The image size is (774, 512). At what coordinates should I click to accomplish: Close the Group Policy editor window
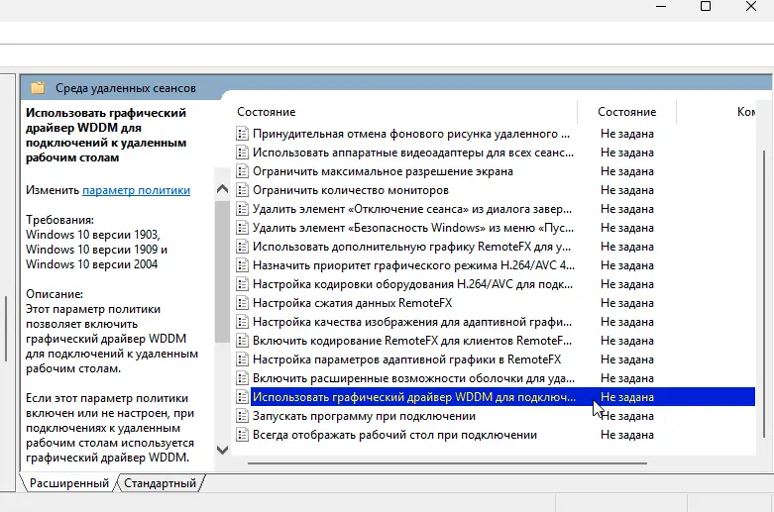[x=751, y=6]
